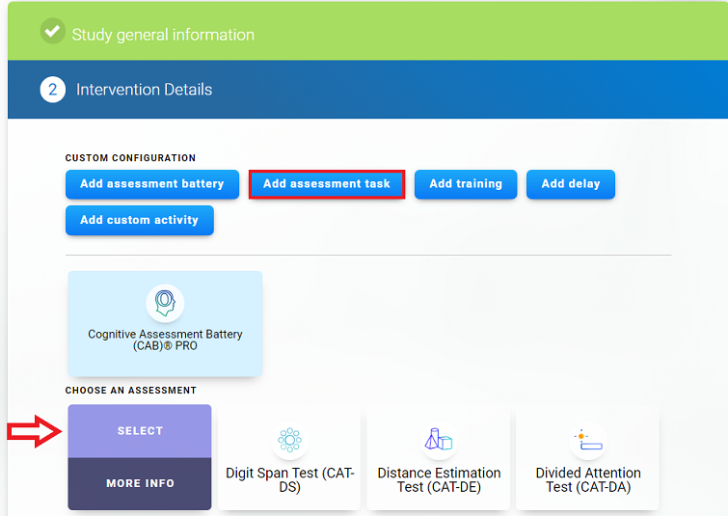Expand the Study general information section
This screenshot has height=516, width=728.
(x=163, y=35)
